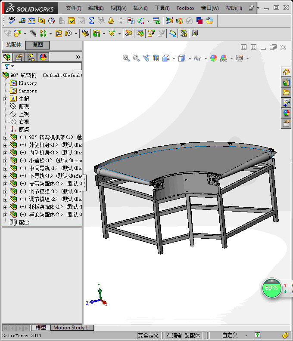The height and width of the screenshot is (341, 293).
Task: Expand the 注解 annotations folder
Action: [5, 99]
